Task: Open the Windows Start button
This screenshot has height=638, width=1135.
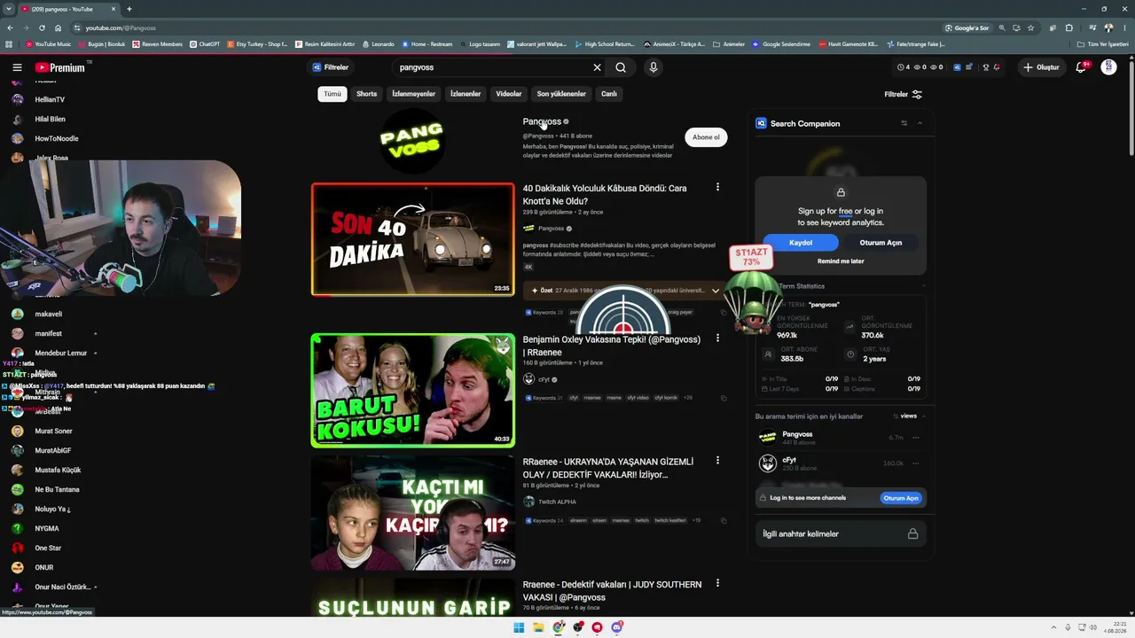Action: (519, 627)
